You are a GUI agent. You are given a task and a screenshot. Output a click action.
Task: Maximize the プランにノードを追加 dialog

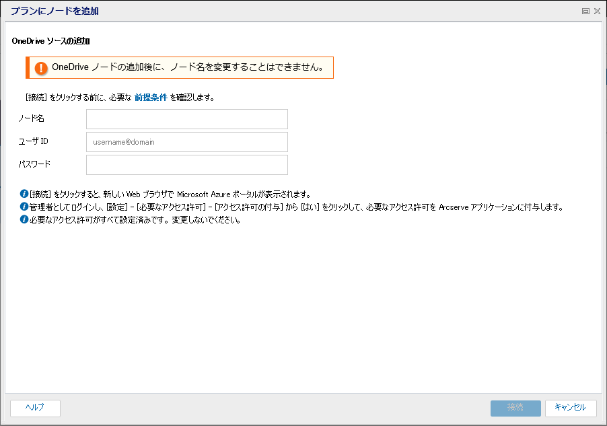point(585,11)
